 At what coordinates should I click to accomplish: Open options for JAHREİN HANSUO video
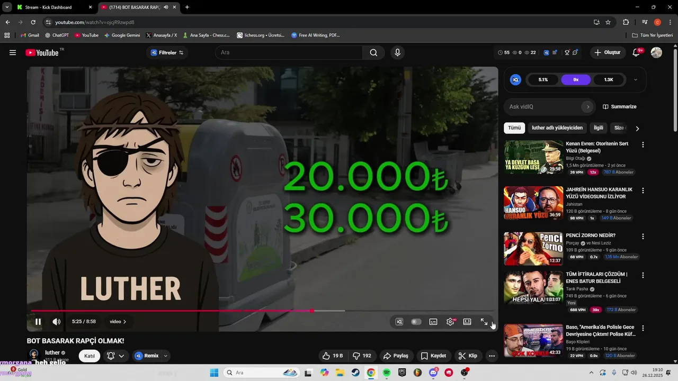tap(643, 190)
